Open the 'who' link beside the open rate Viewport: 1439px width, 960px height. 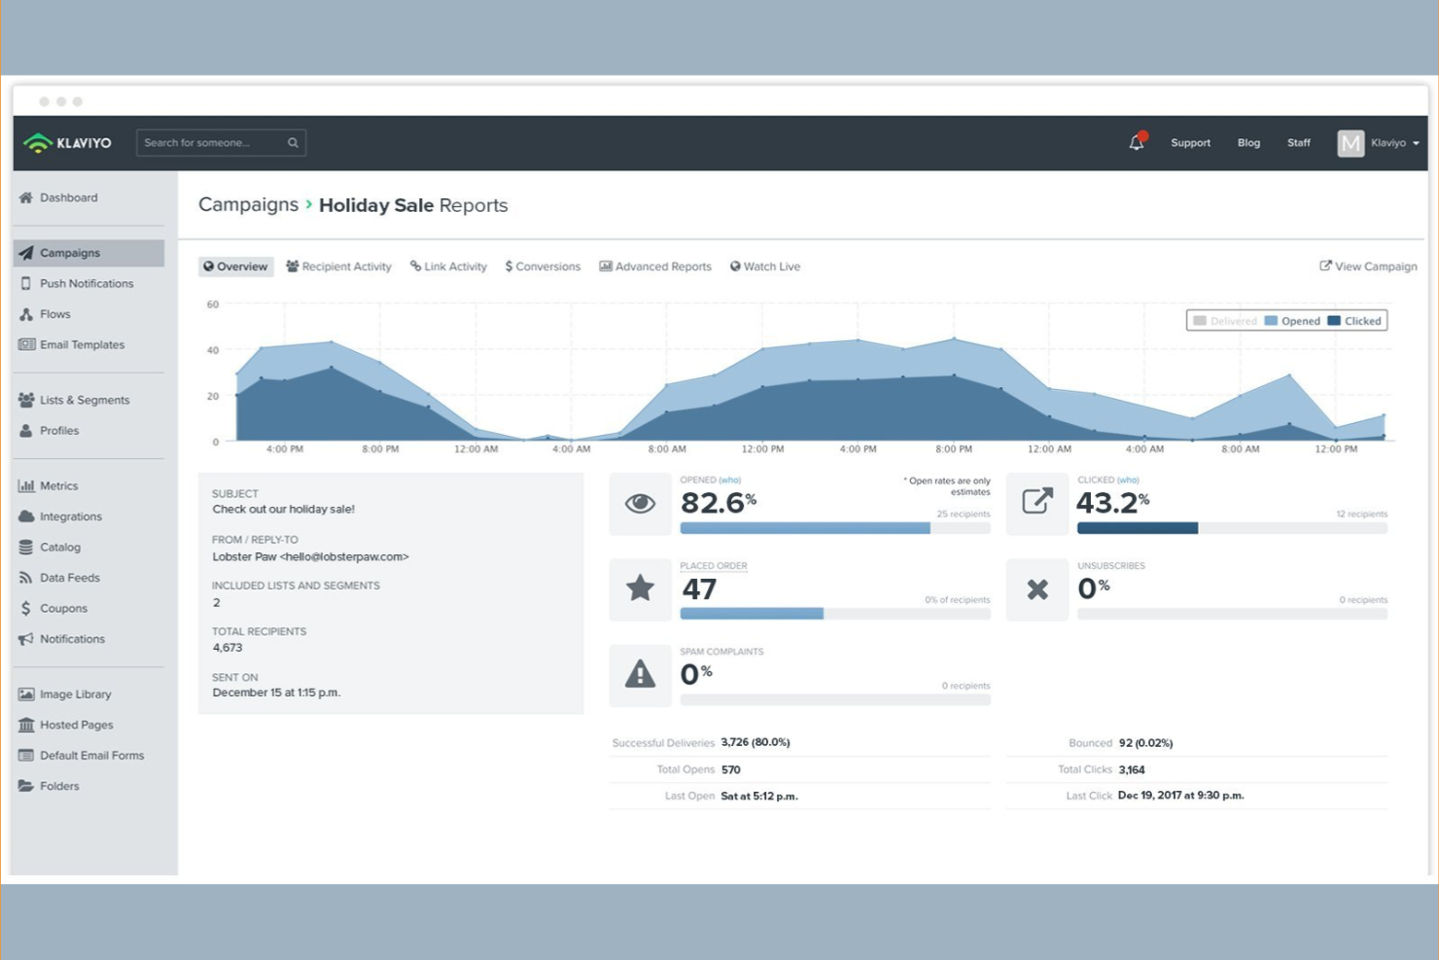pyautogui.click(x=731, y=480)
